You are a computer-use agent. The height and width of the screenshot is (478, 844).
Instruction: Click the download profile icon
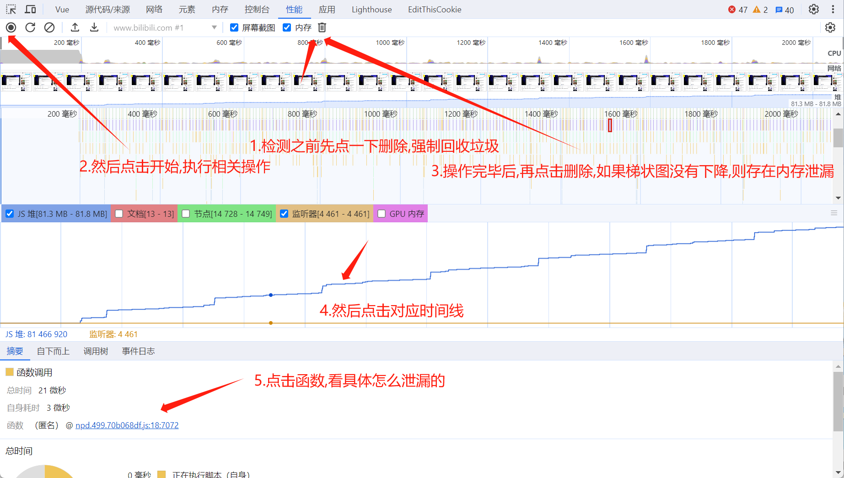94,28
